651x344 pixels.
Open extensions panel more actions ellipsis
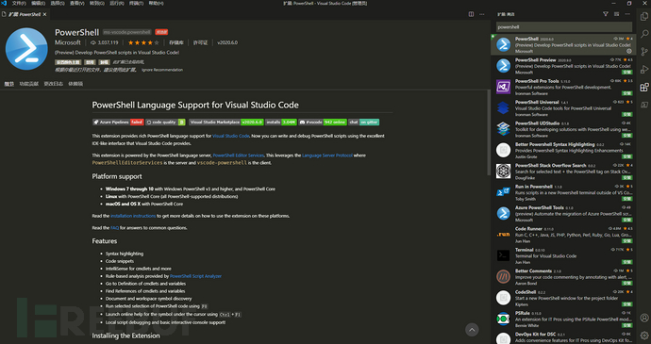pyautogui.click(x=627, y=14)
